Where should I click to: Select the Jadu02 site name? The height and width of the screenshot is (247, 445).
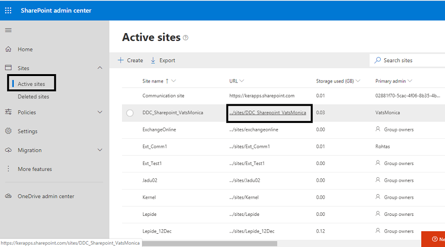(x=150, y=180)
